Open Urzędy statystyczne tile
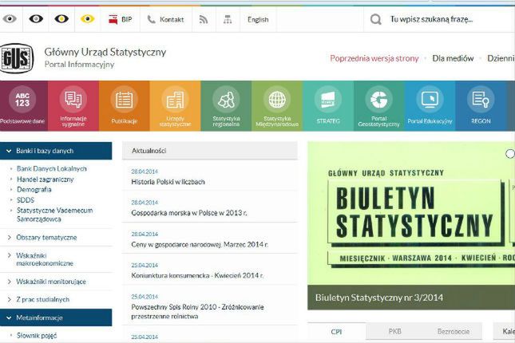 175,106
